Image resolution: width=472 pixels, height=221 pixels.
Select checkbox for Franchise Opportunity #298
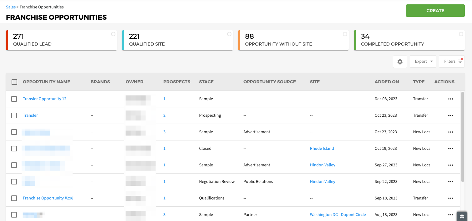[14, 198]
